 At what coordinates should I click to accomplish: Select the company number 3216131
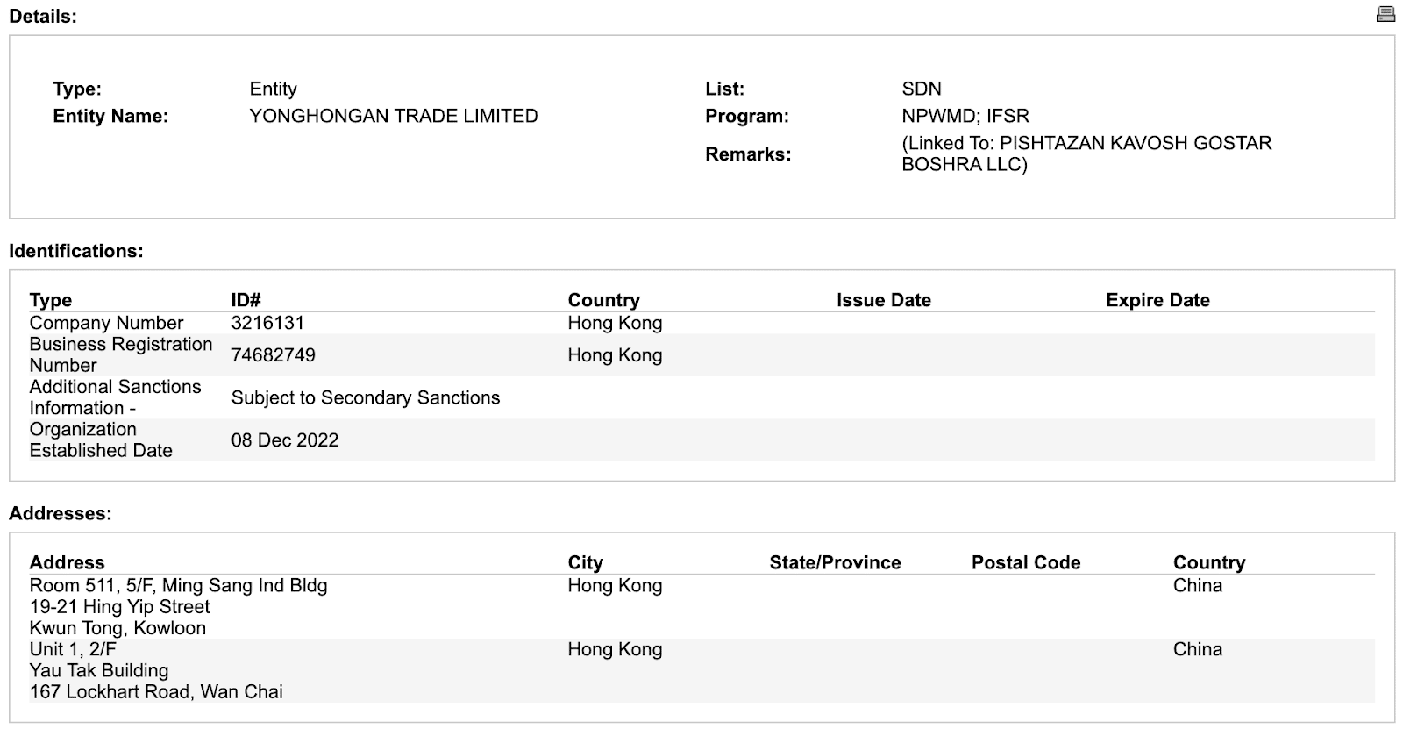(x=266, y=323)
